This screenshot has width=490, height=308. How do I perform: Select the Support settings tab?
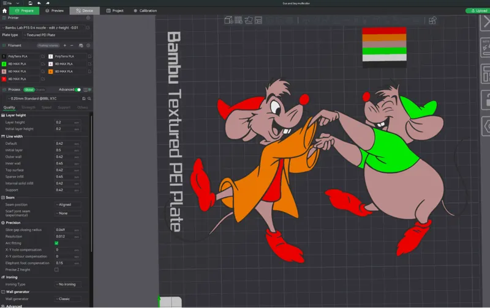(x=64, y=108)
